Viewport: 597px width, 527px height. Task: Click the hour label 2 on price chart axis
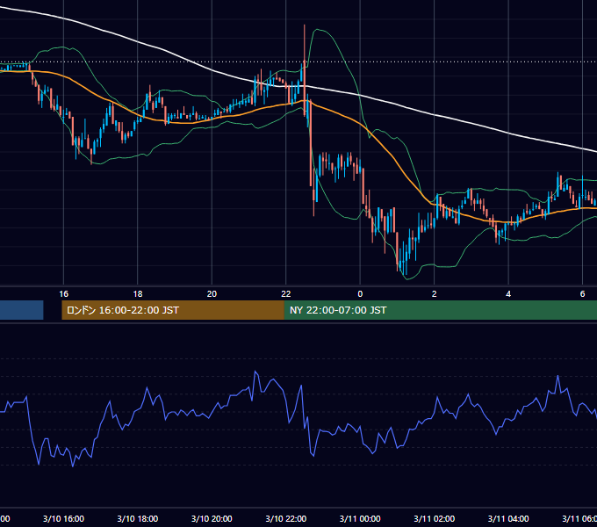(x=434, y=294)
